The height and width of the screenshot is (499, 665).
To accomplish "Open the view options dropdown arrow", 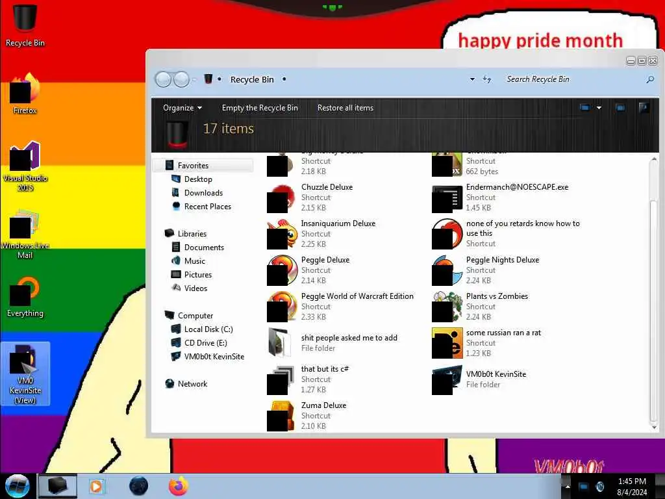I will point(599,108).
